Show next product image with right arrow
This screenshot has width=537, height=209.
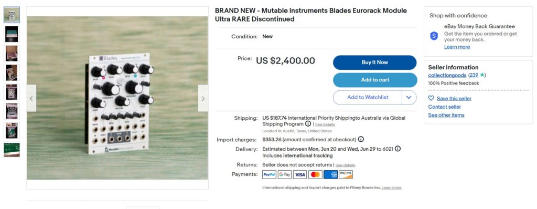(203, 99)
